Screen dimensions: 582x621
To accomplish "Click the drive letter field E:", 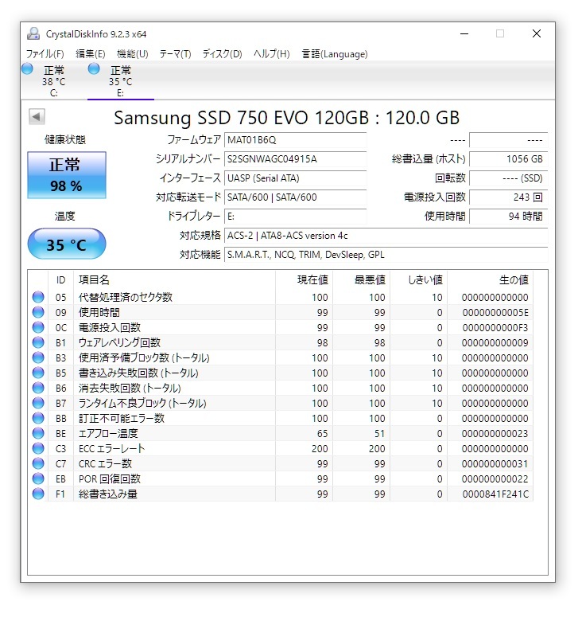I will point(295,217).
